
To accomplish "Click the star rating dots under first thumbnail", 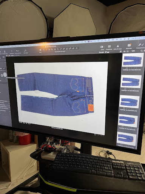I will tap(133, 68).
